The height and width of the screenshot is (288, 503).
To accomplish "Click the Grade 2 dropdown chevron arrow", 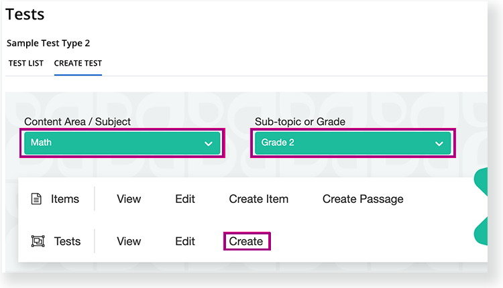I will click(x=439, y=143).
